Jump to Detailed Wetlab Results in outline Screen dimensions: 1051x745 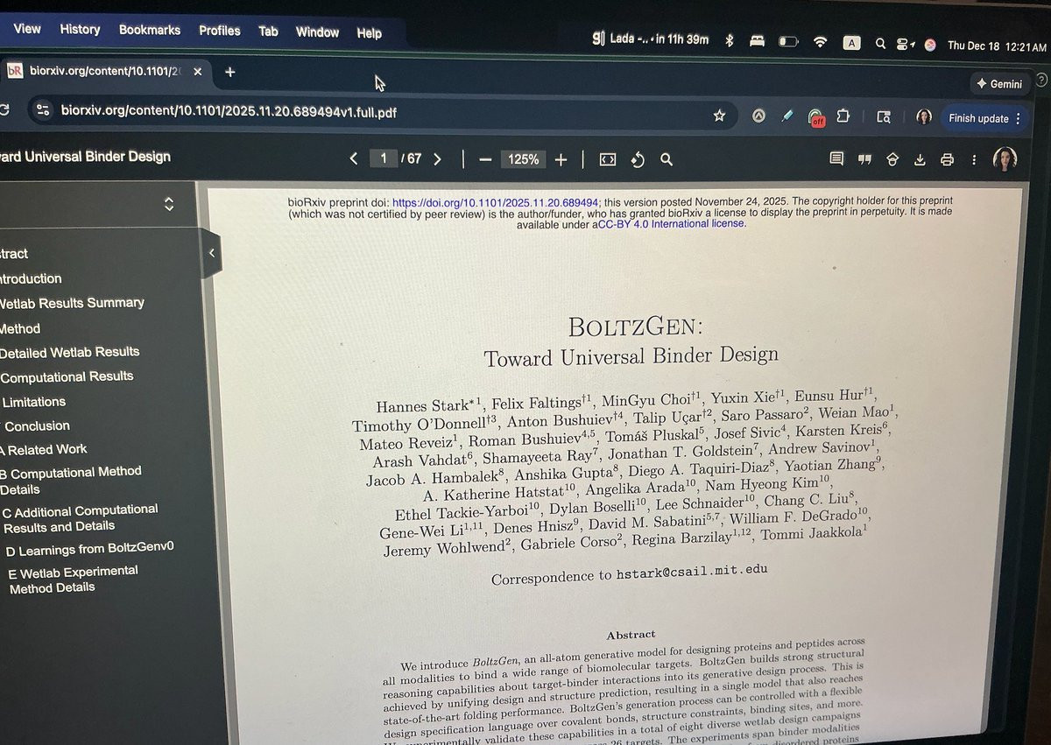coord(70,352)
